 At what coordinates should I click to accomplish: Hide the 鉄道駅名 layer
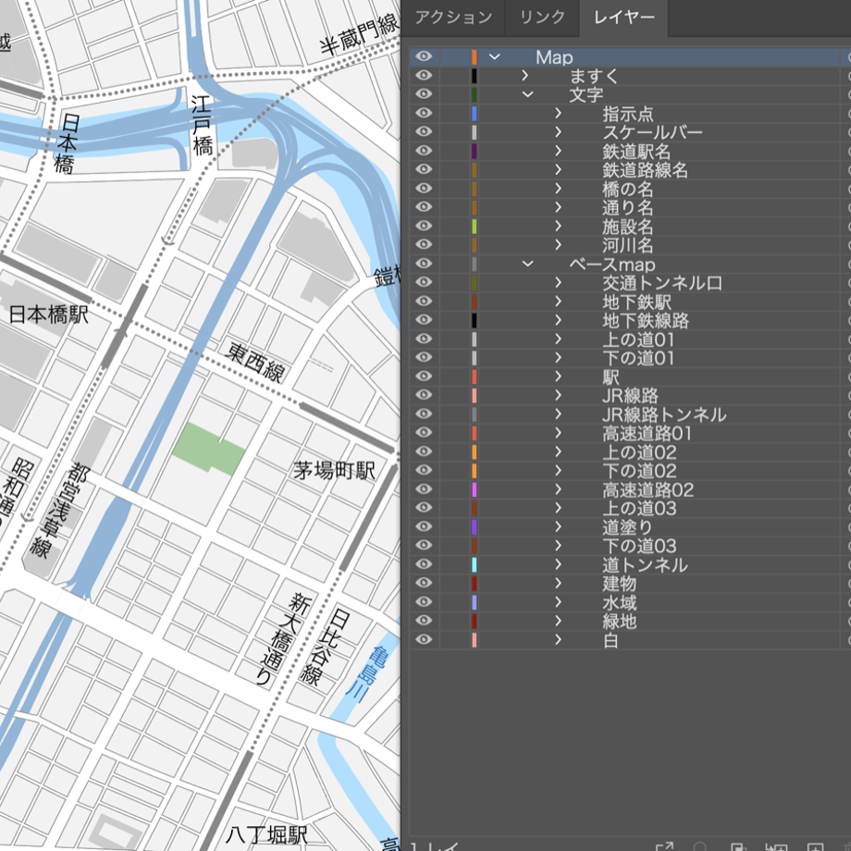point(424,151)
